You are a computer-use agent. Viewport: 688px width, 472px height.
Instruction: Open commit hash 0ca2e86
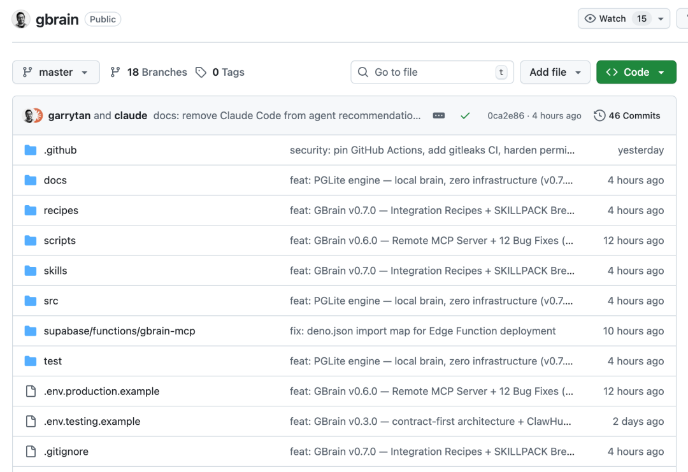pos(505,115)
